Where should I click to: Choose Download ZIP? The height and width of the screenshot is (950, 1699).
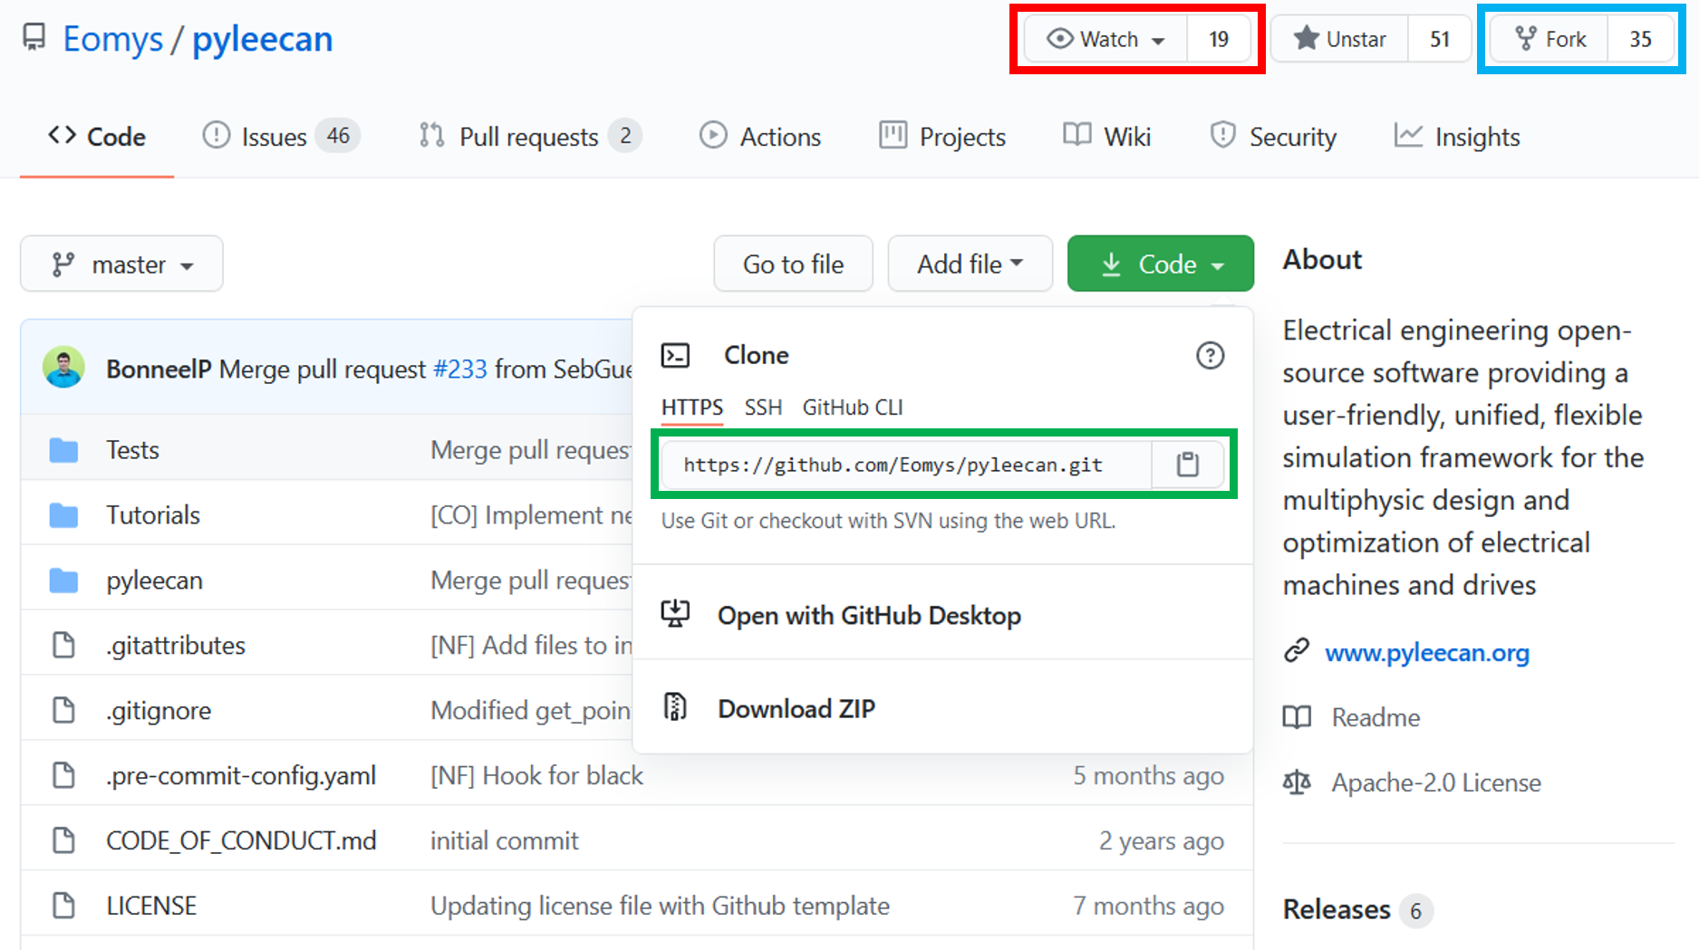pos(796,709)
